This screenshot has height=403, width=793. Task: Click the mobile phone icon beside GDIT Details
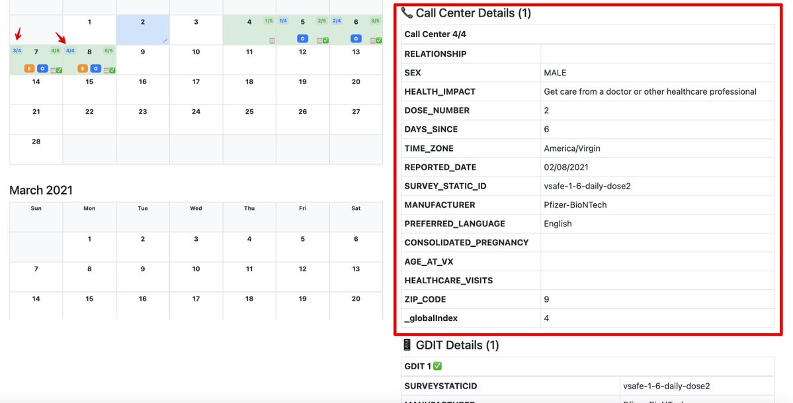coord(407,345)
